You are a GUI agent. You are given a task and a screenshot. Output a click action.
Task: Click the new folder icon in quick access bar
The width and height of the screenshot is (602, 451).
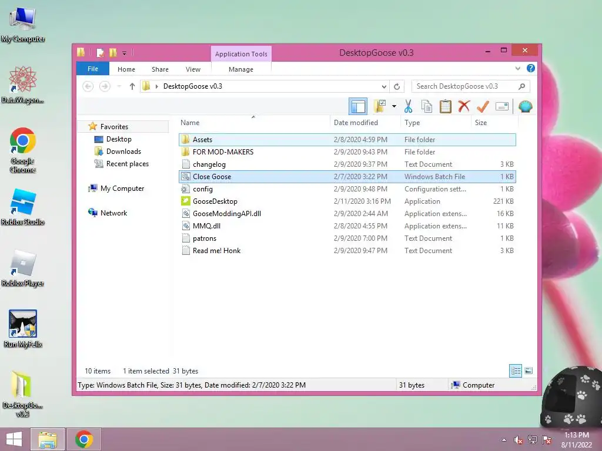tap(112, 52)
